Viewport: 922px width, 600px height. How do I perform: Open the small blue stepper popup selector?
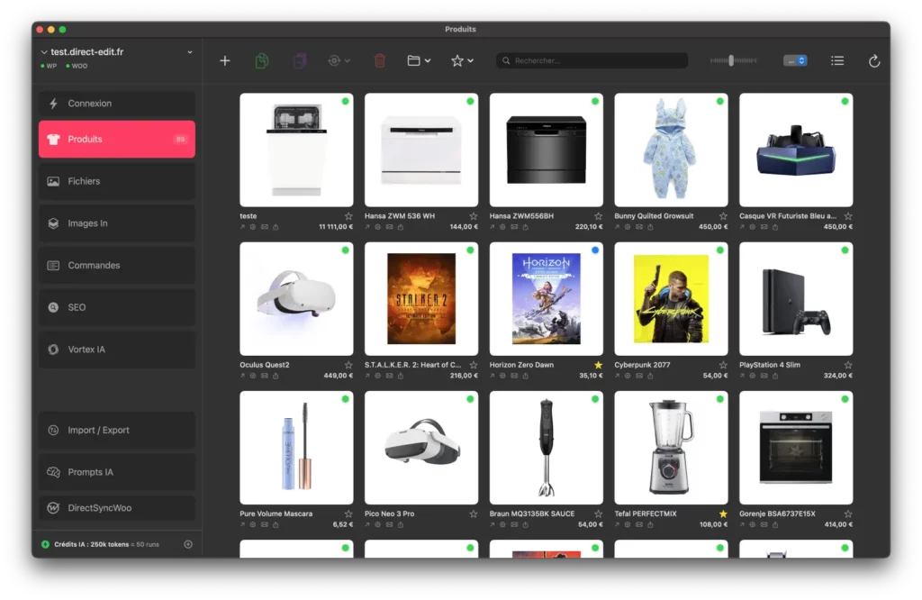tap(795, 60)
